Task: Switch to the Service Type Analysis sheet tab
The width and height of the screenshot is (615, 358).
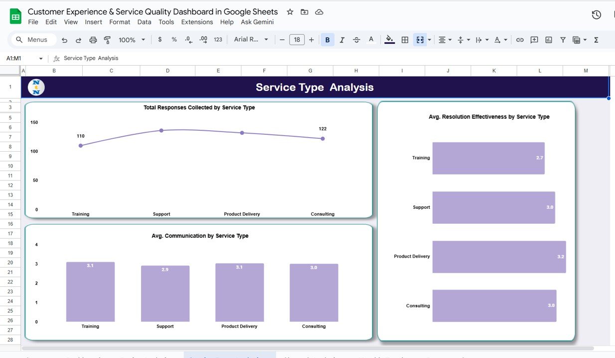Action: click(230, 356)
